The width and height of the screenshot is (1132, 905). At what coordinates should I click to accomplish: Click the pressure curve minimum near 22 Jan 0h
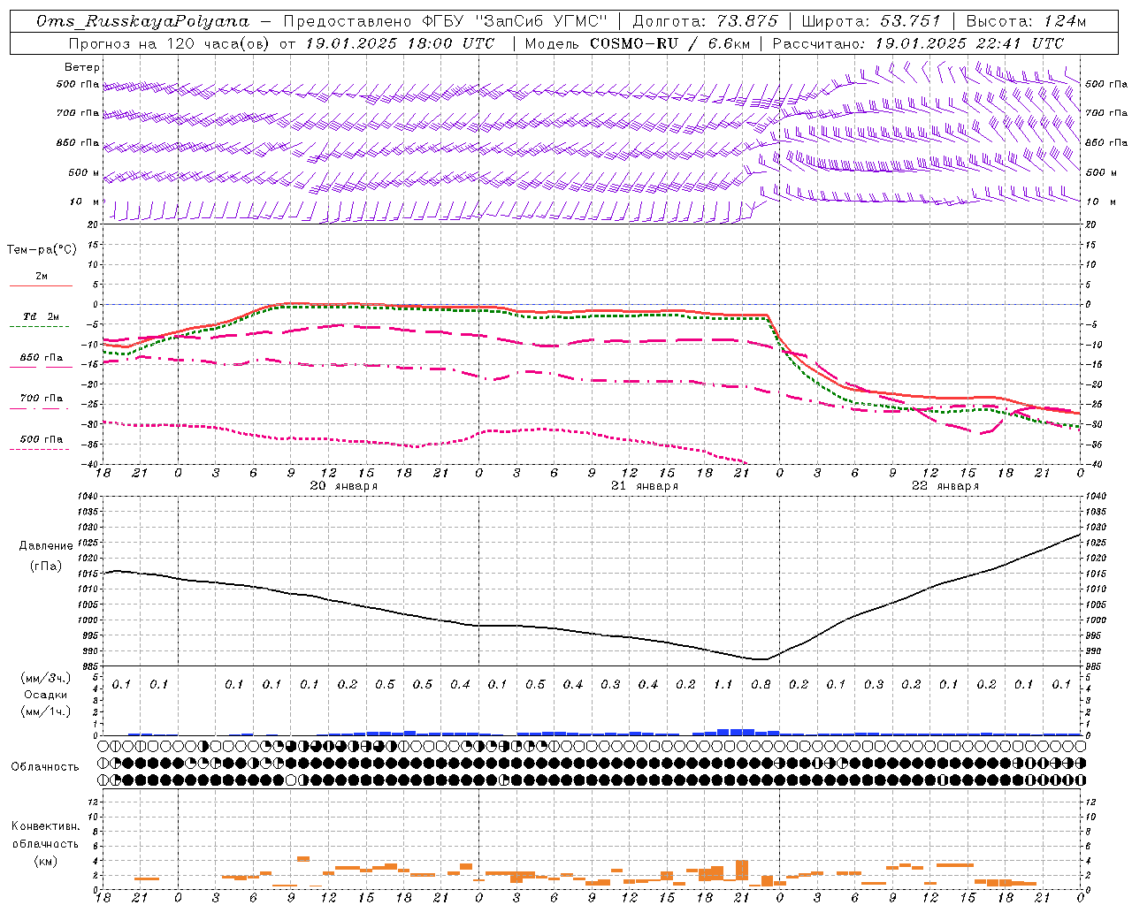tap(762, 659)
